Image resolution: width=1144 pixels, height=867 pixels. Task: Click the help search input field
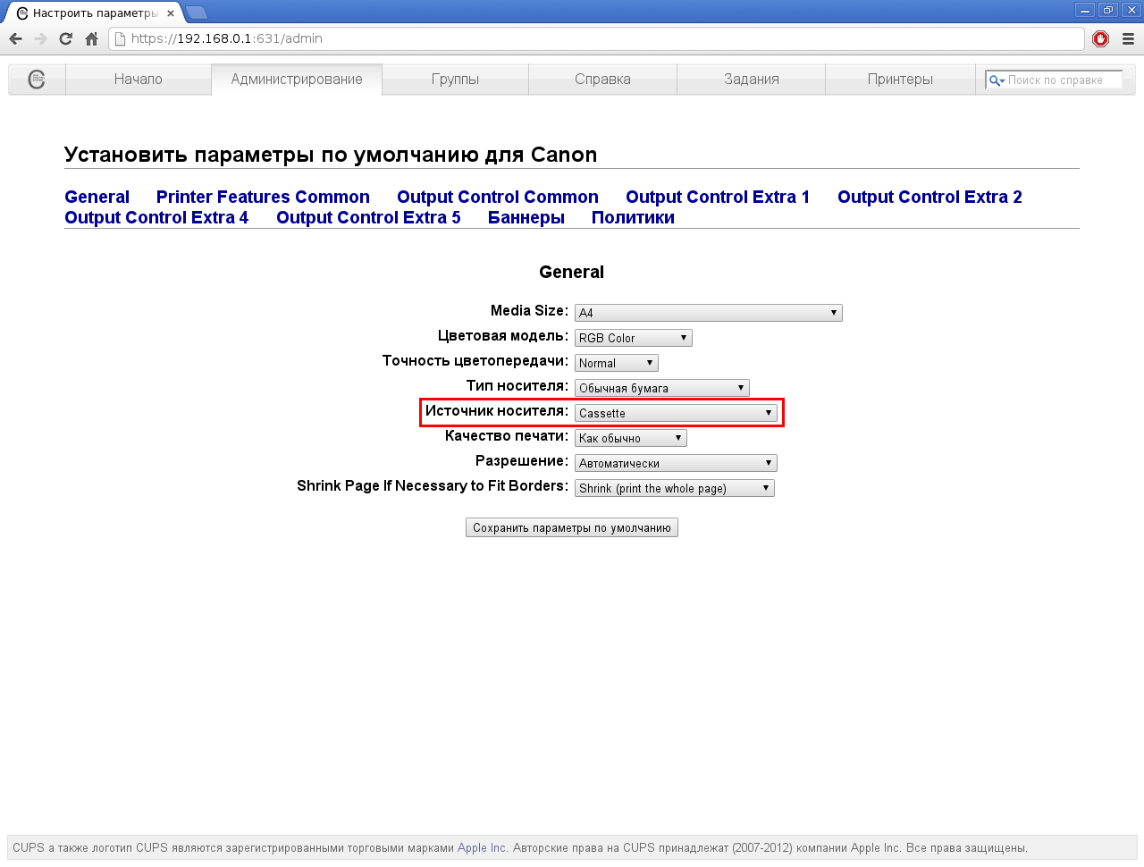[1062, 80]
